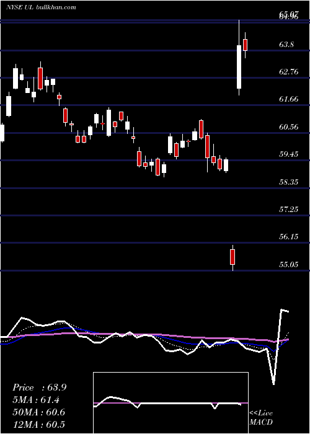Click the 57.25 price axis label
The image size is (310, 434).
pyautogui.click(x=289, y=210)
